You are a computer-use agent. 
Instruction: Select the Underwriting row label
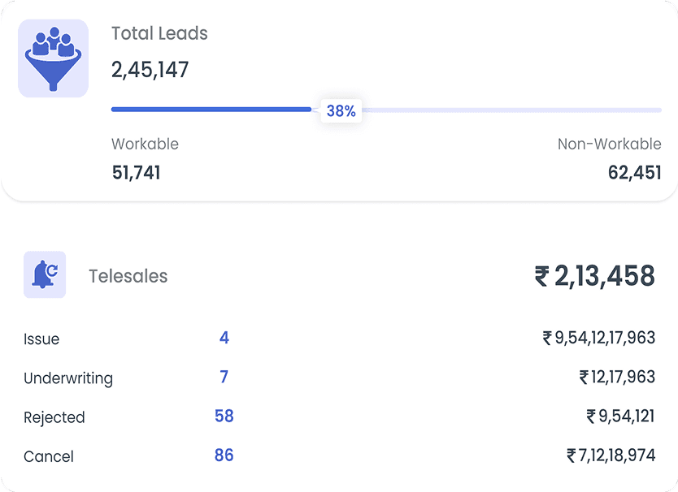point(68,378)
